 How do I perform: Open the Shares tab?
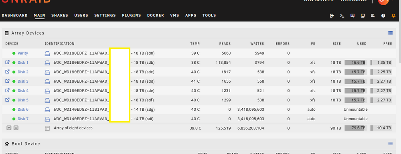[60, 15]
